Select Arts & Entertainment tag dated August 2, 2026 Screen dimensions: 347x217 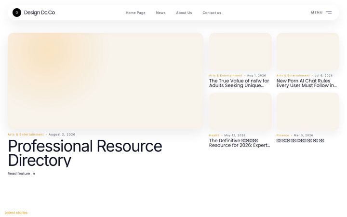26,135
